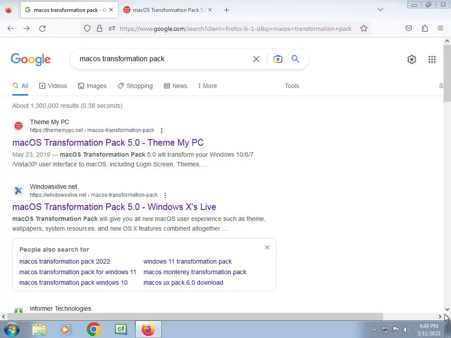Open the three-dot menu for windowsxlive.net result
This screenshot has height=338, width=451.
165,195
